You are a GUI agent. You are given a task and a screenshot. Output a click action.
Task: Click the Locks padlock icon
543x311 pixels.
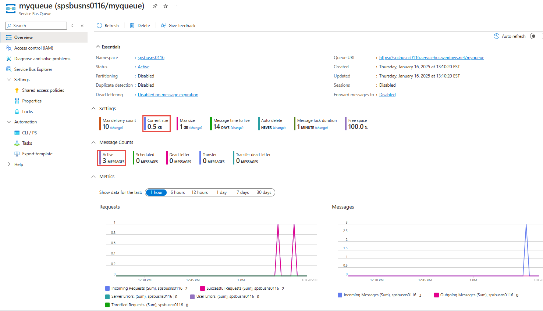[17, 112]
